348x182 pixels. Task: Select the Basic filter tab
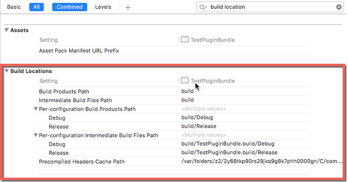[14, 7]
